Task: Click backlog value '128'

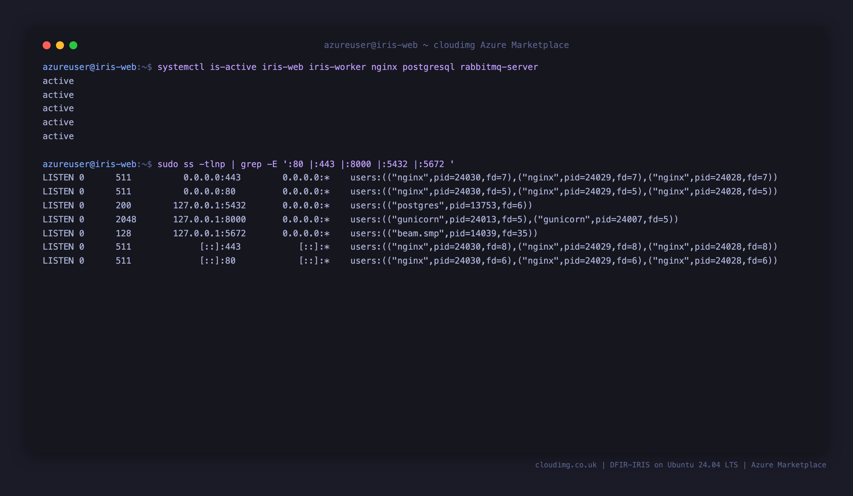Action: click(x=123, y=233)
